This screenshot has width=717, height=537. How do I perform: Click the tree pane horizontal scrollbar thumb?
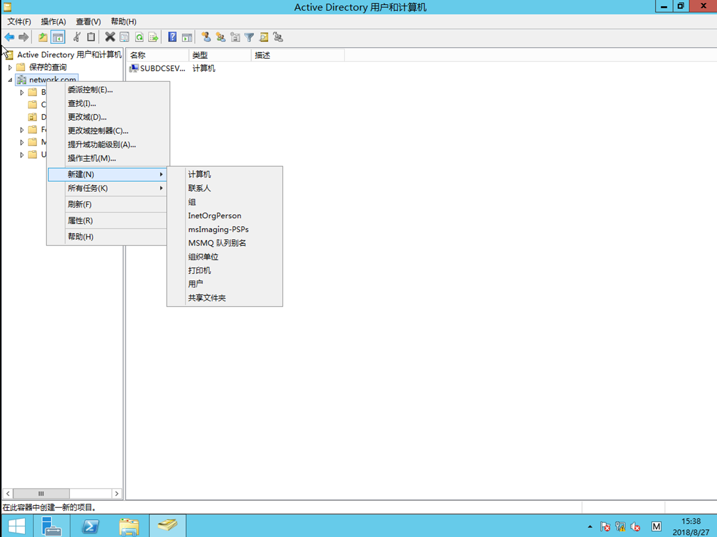pos(41,494)
